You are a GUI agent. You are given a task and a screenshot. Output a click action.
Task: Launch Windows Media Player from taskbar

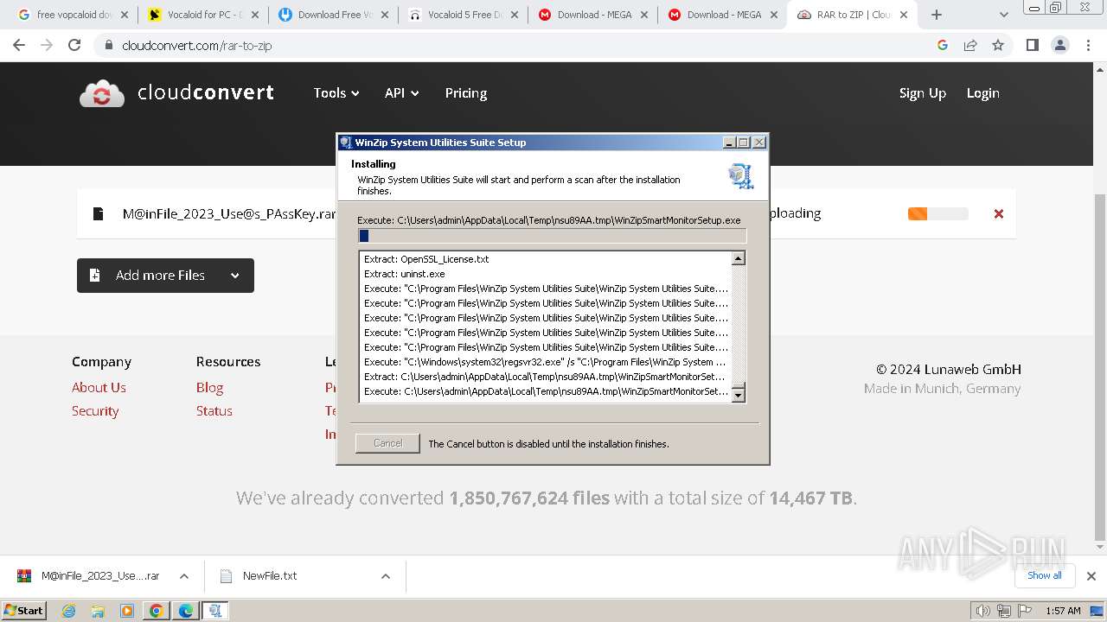[127, 611]
